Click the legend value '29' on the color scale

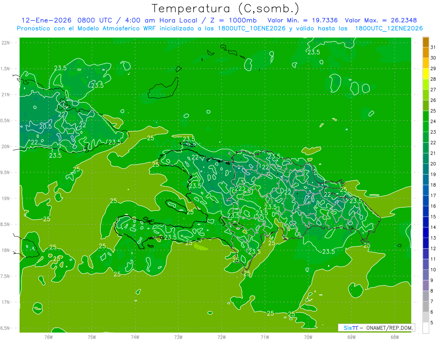tap(433, 69)
